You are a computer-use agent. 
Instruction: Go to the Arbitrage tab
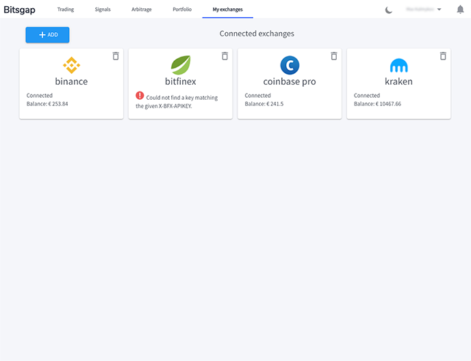tap(142, 10)
